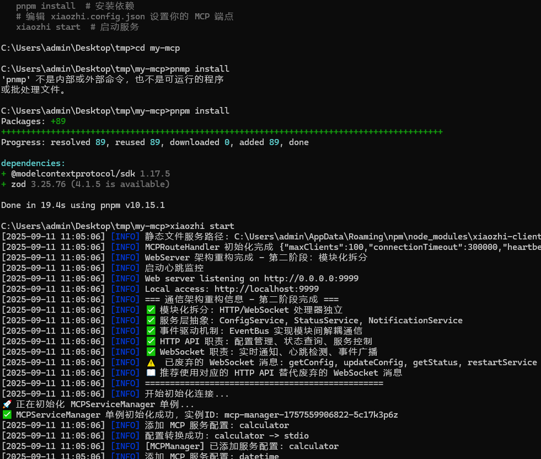This screenshot has height=459, width=541.
Task: Click the 'xiaozhi start # 启动服务' hint line
Action: [78, 27]
